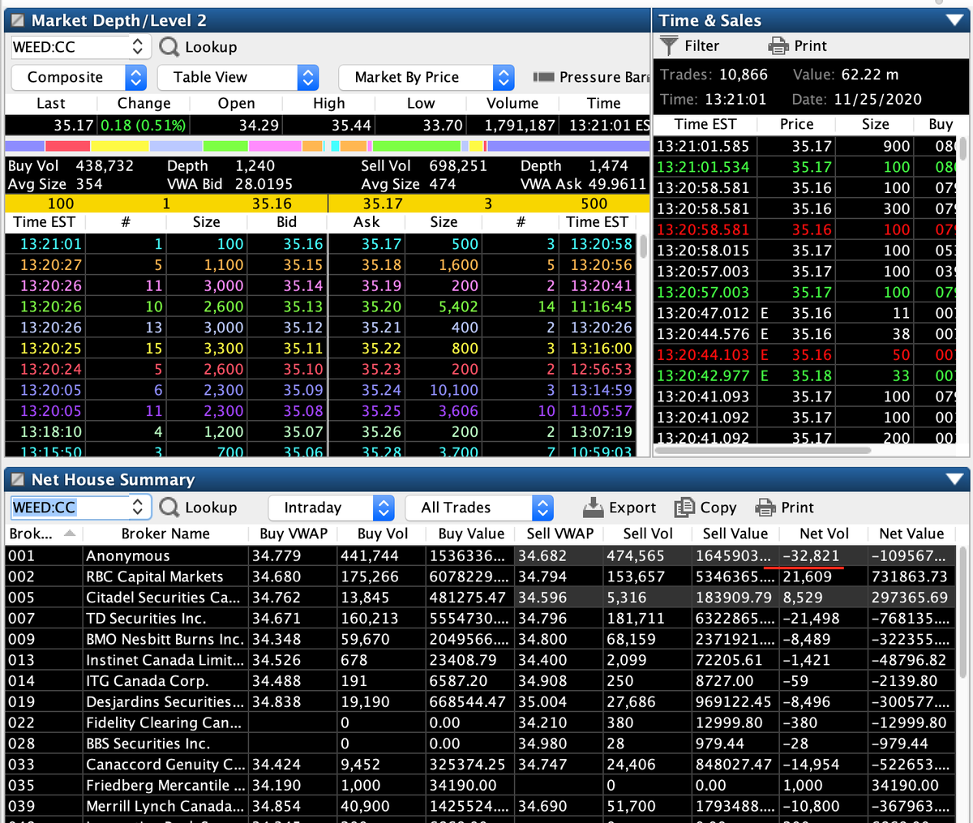Screen dimensions: 973x823
Task: Click the Lookup magnifier in Net House Summary
Action: (169, 508)
